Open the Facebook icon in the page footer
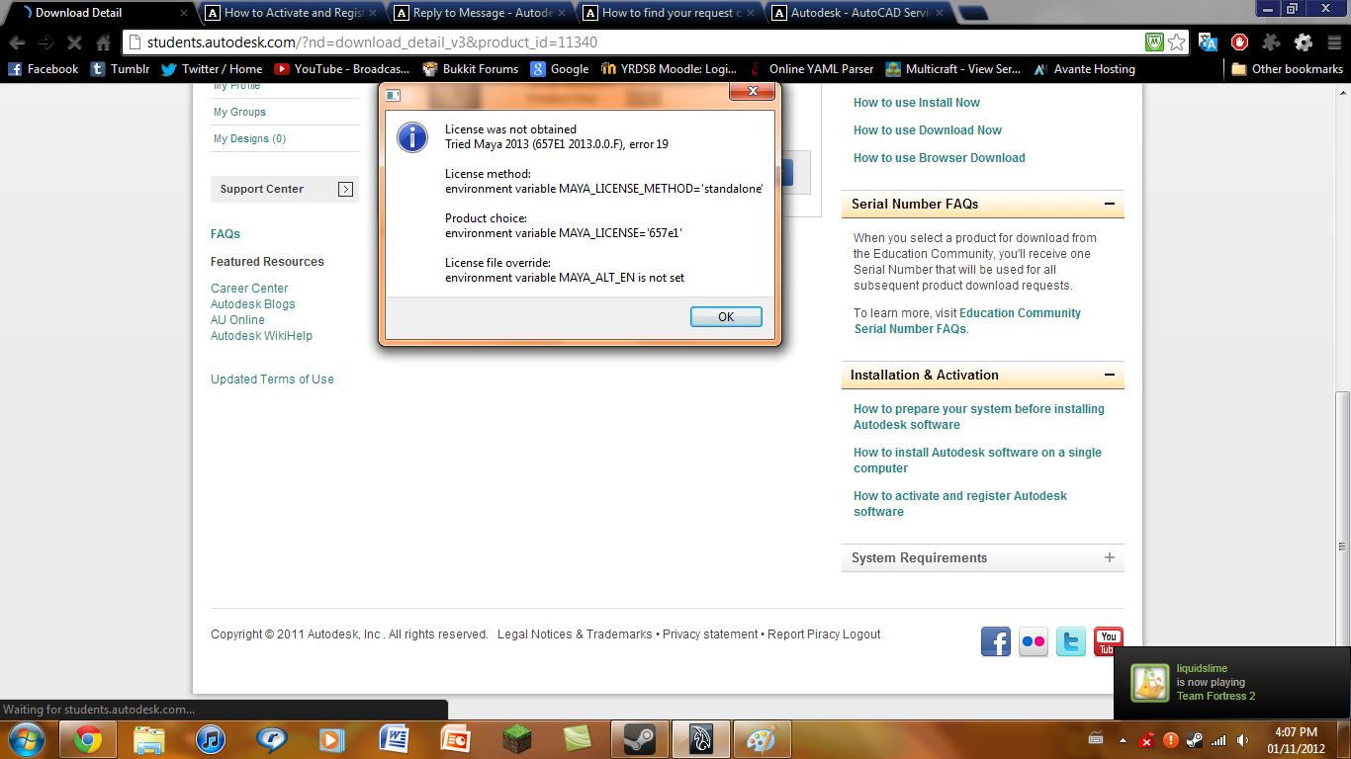Screen dimensions: 1351x759 (995, 641)
